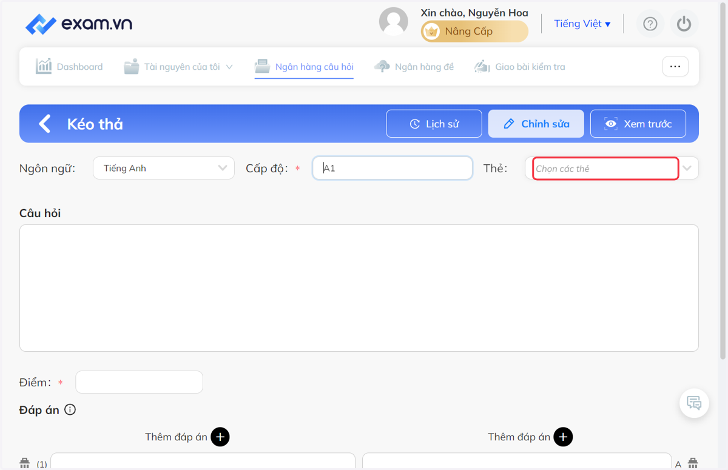Expand the Tài nguyên của tôi chevron

(x=229, y=67)
